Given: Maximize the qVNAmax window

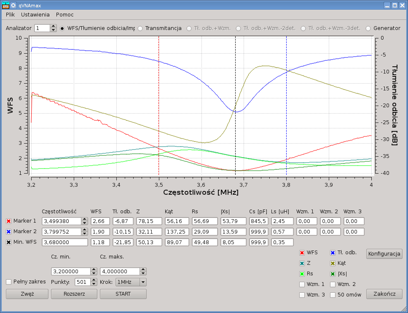Looking at the screenshot, I should tap(395, 5).
